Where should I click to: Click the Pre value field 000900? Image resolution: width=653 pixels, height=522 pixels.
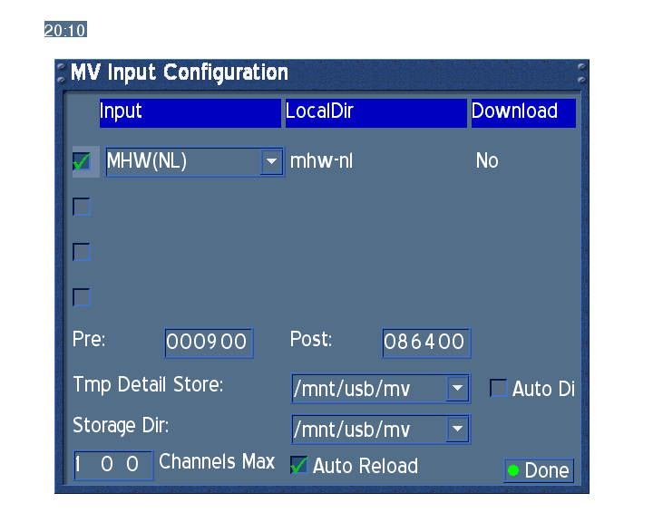209,343
